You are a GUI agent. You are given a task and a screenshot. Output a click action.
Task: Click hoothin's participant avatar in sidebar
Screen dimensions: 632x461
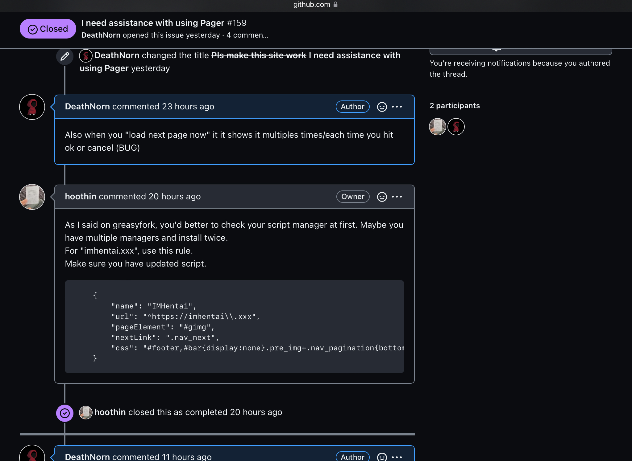click(438, 127)
